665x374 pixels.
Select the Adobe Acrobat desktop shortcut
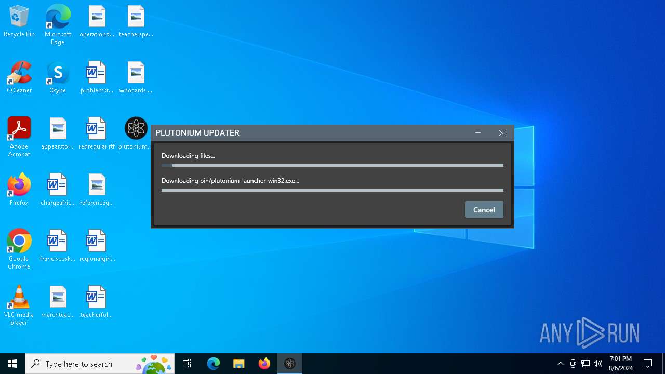[19, 137]
